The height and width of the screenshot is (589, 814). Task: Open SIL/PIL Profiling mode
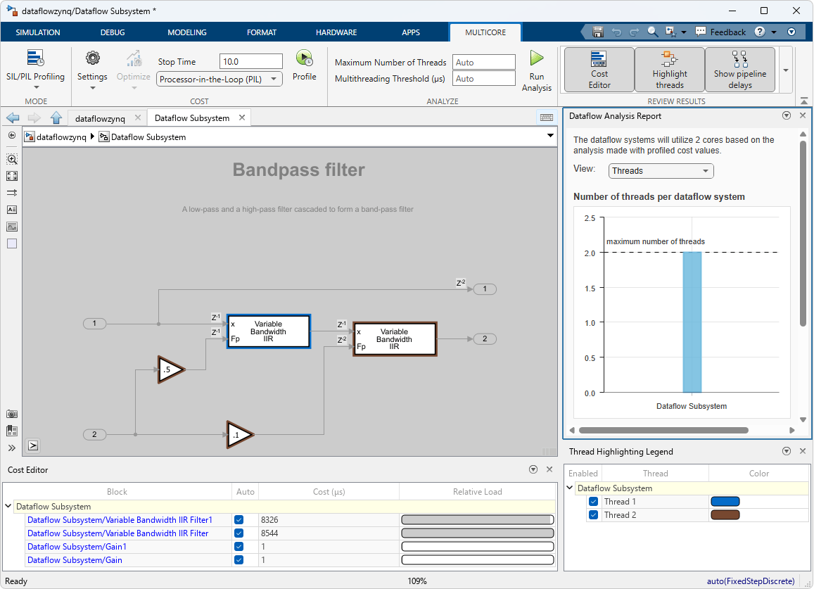pyautogui.click(x=35, y=70)
